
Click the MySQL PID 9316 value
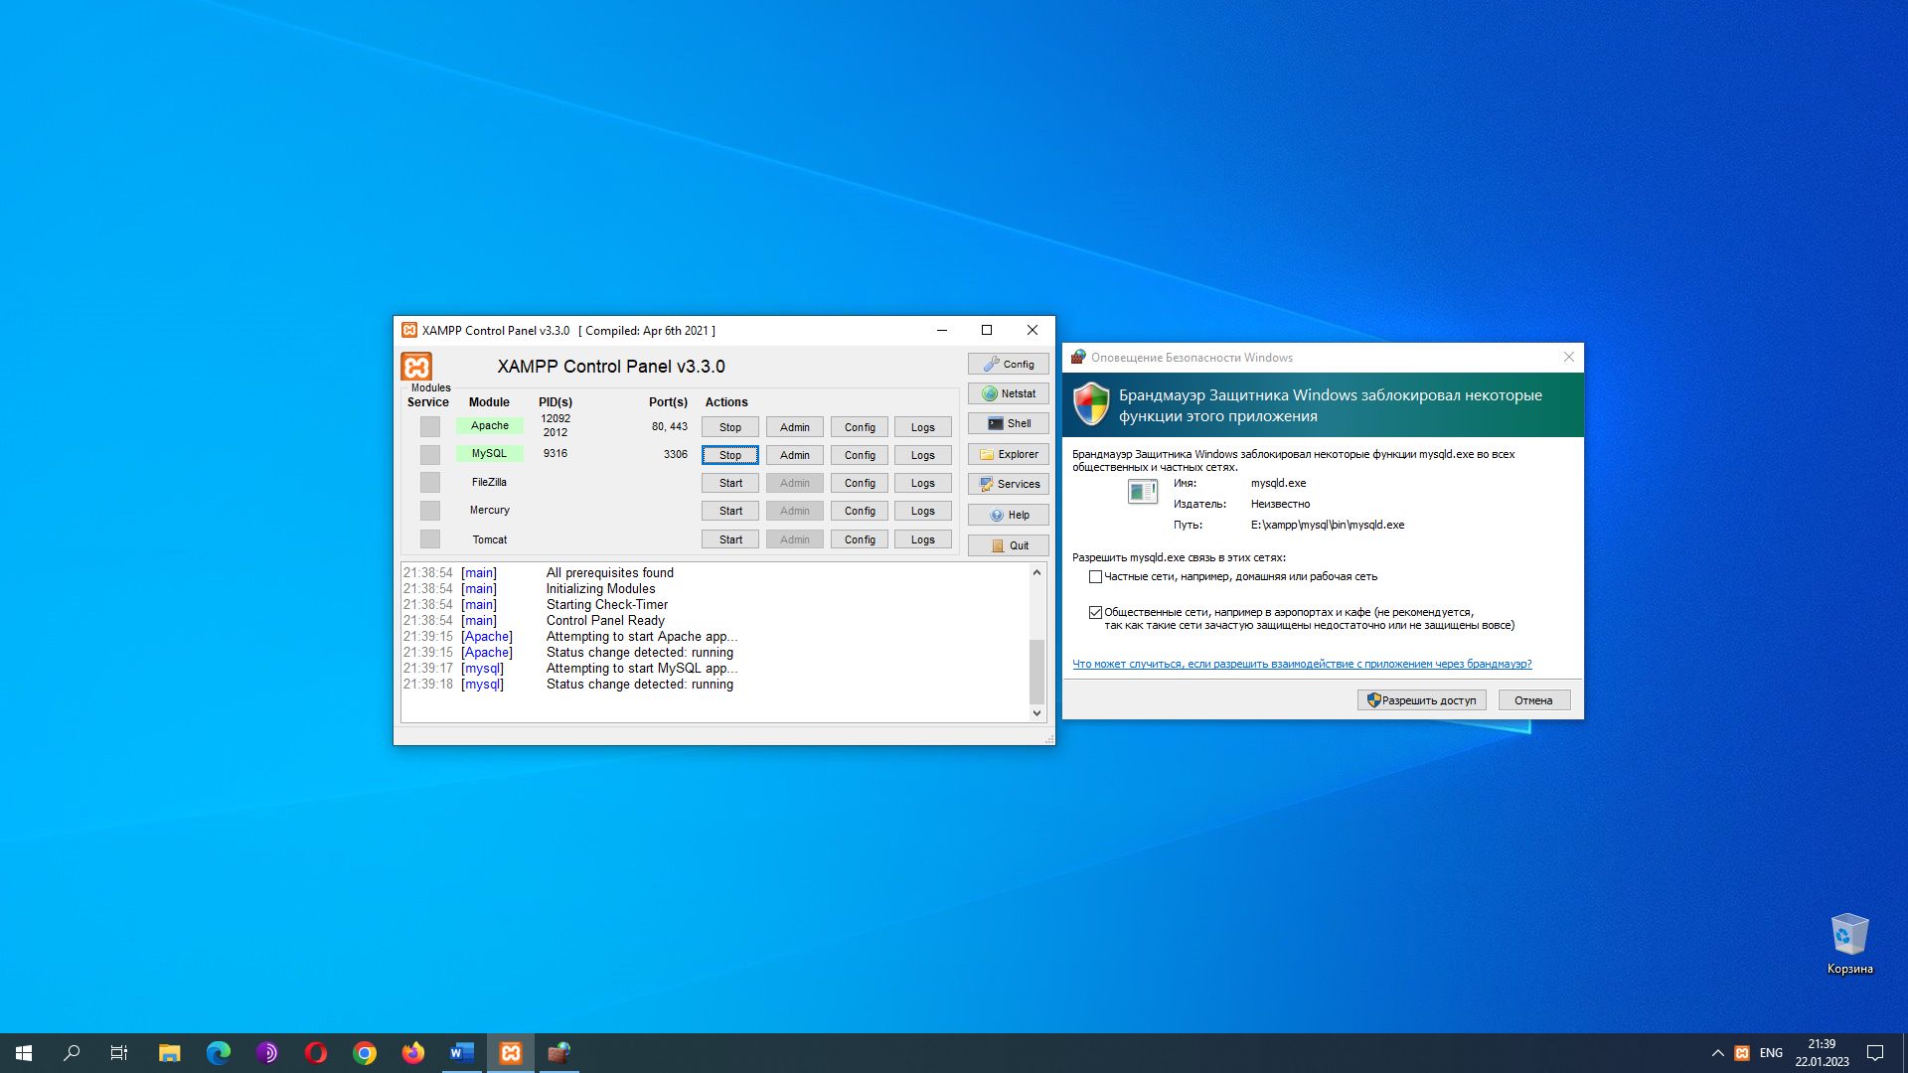(x=556, y=453)
